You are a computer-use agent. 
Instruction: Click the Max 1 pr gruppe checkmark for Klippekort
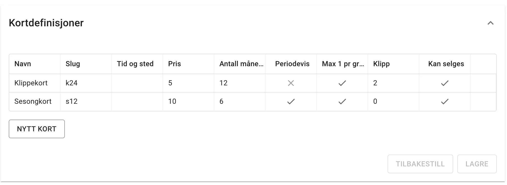tap(342, 83)
